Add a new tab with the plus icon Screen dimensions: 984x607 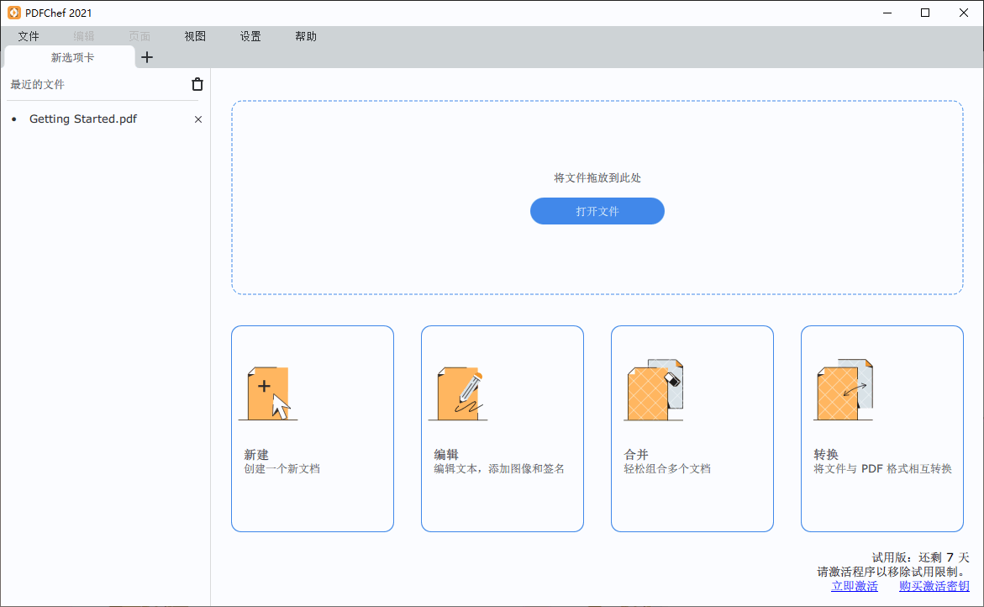[x=147, y=57]
